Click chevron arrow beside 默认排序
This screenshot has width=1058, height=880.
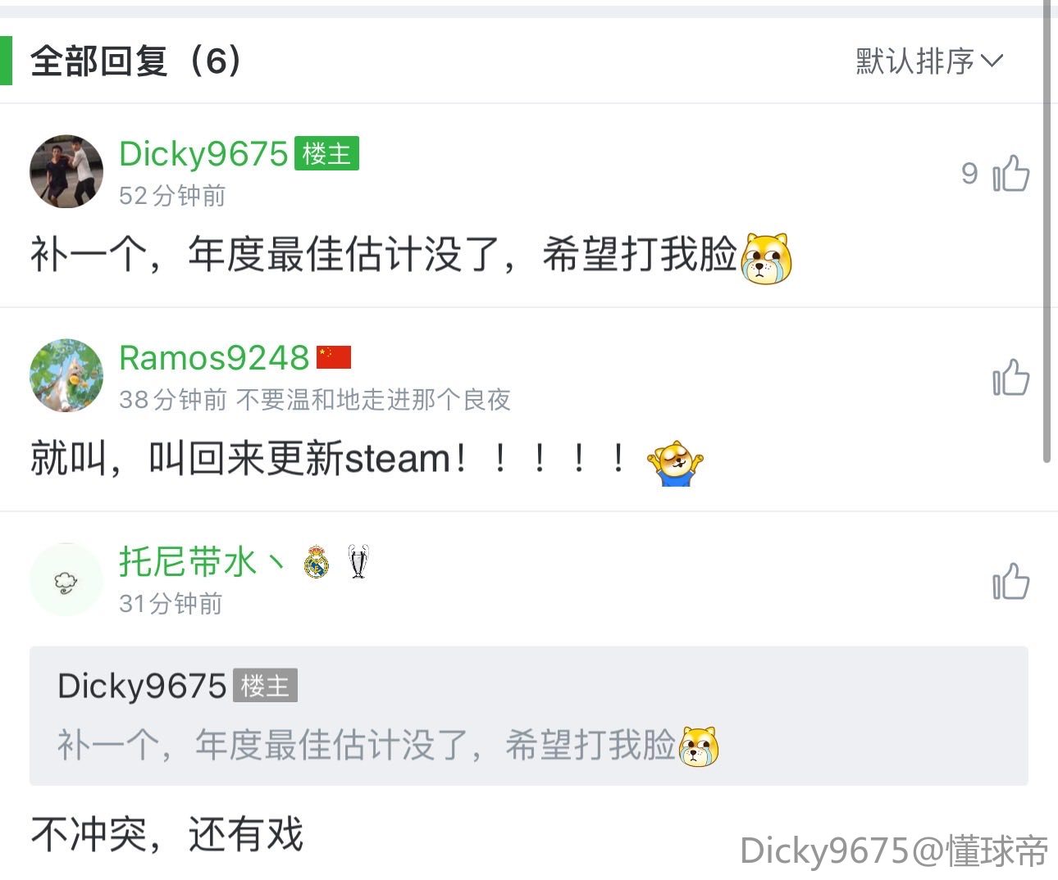click(x=992, y=61)
